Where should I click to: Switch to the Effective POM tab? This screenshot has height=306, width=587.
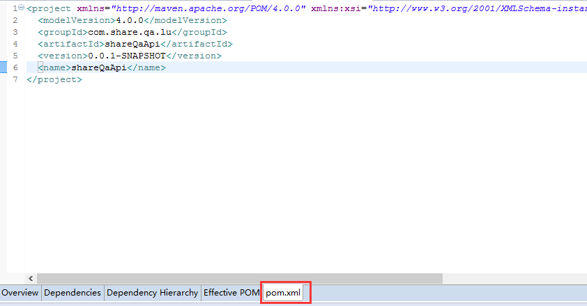point(231,293)
